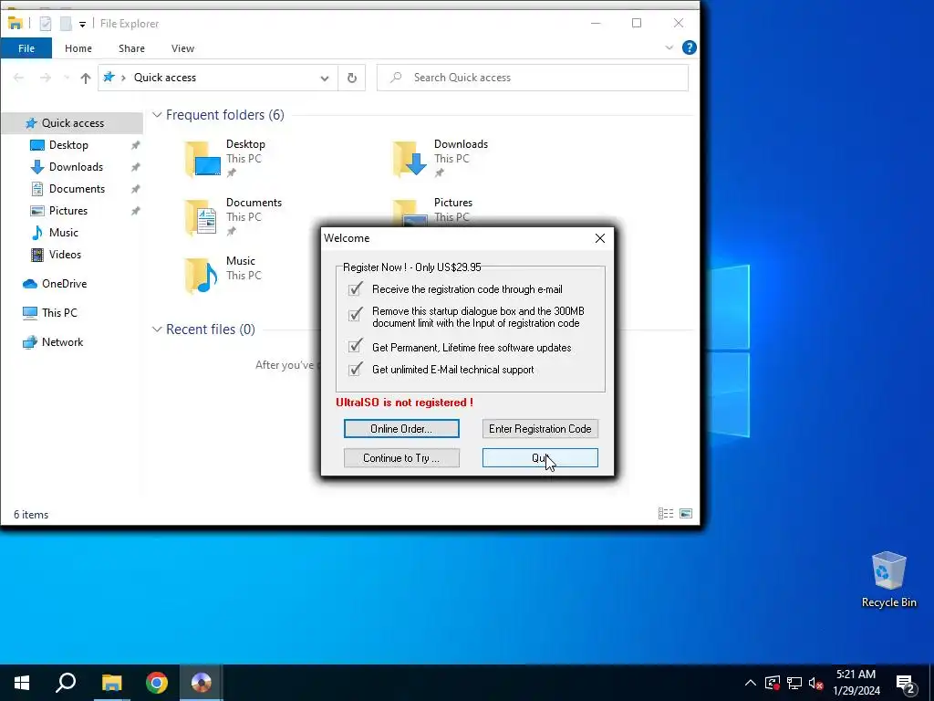Select the Recycle Bin desktop icon

[x=888, y=580]
